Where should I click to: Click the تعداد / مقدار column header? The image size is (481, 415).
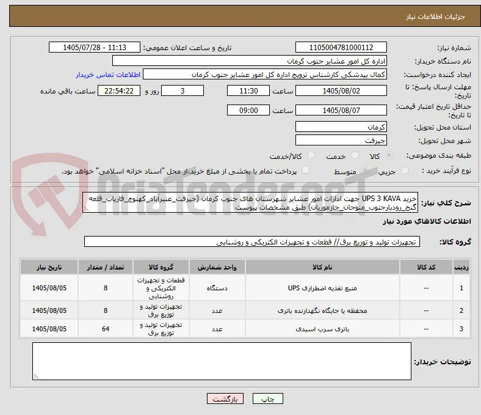point(106,267)
